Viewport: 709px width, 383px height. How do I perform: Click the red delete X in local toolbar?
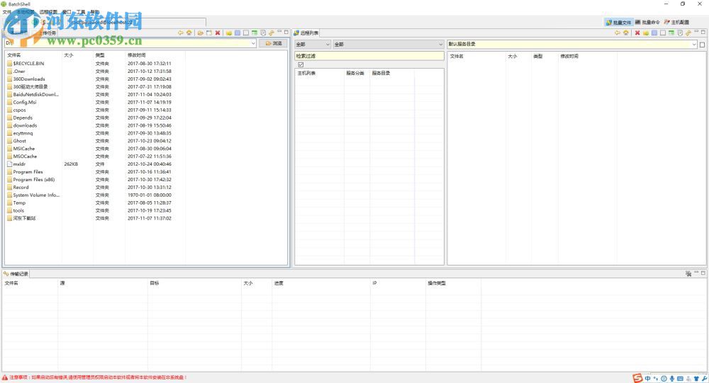(218, 33)
